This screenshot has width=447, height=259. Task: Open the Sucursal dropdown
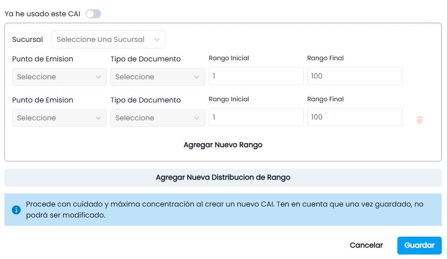coord(108,39)
